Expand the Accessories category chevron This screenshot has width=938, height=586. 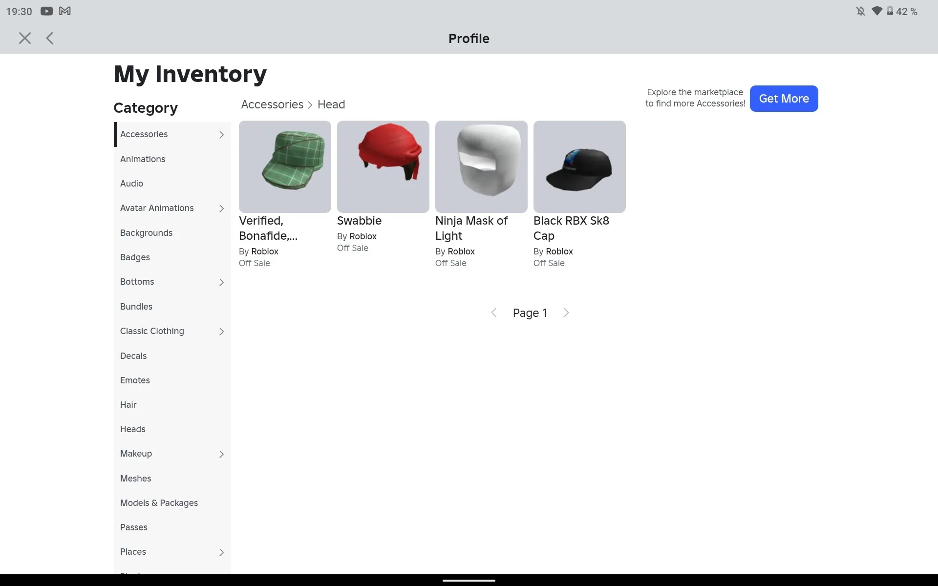coord(221,135)
